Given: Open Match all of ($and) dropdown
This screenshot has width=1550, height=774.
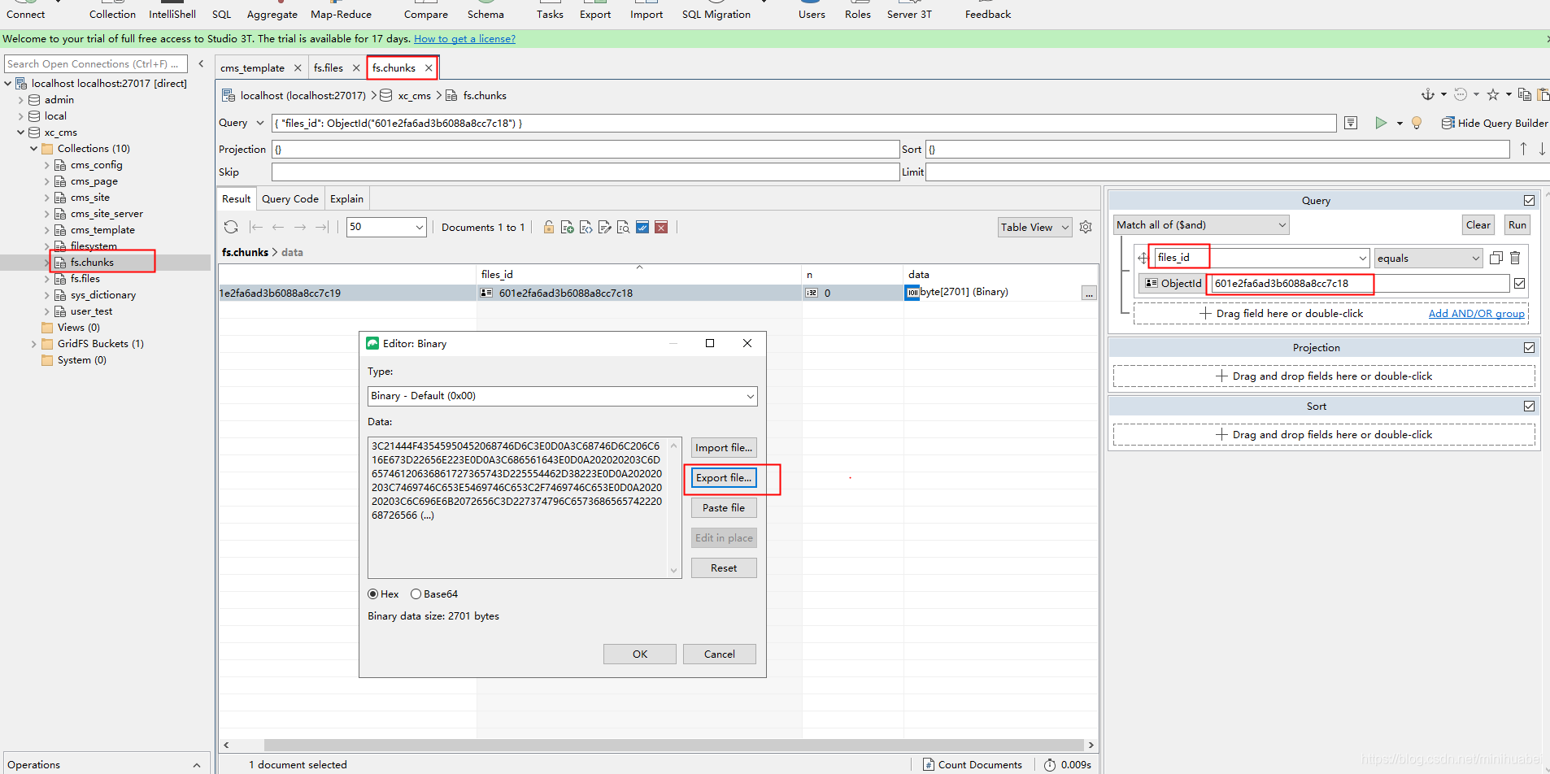Looking at the screenshot, I should pos(1201,224).
